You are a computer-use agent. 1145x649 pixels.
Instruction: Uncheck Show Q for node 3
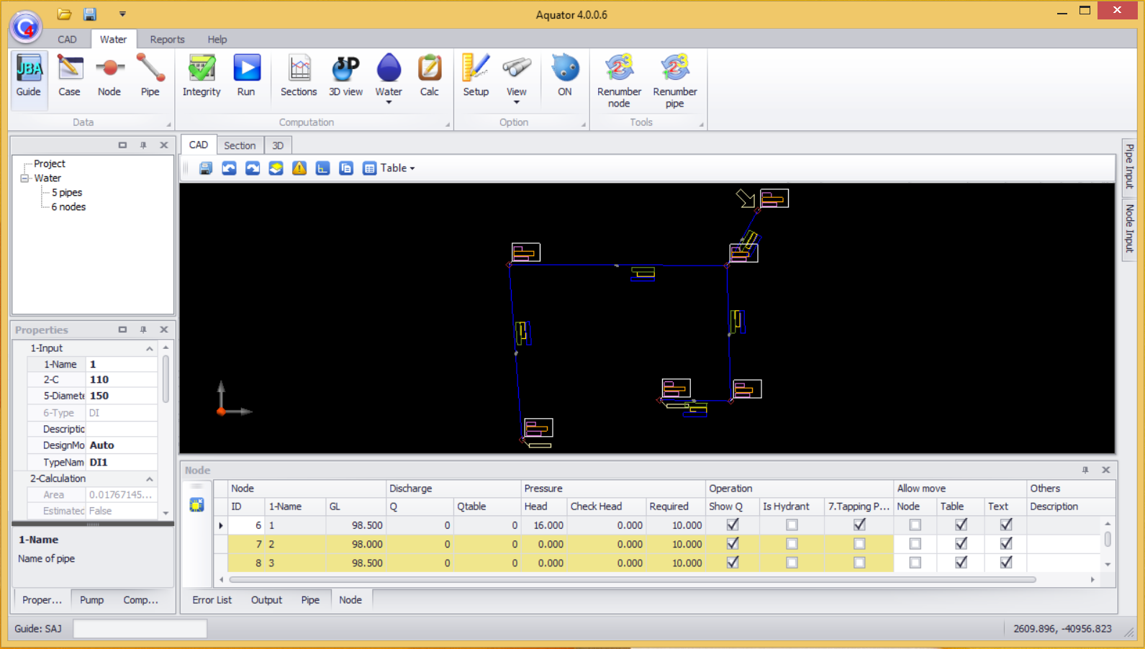(733, 562)
